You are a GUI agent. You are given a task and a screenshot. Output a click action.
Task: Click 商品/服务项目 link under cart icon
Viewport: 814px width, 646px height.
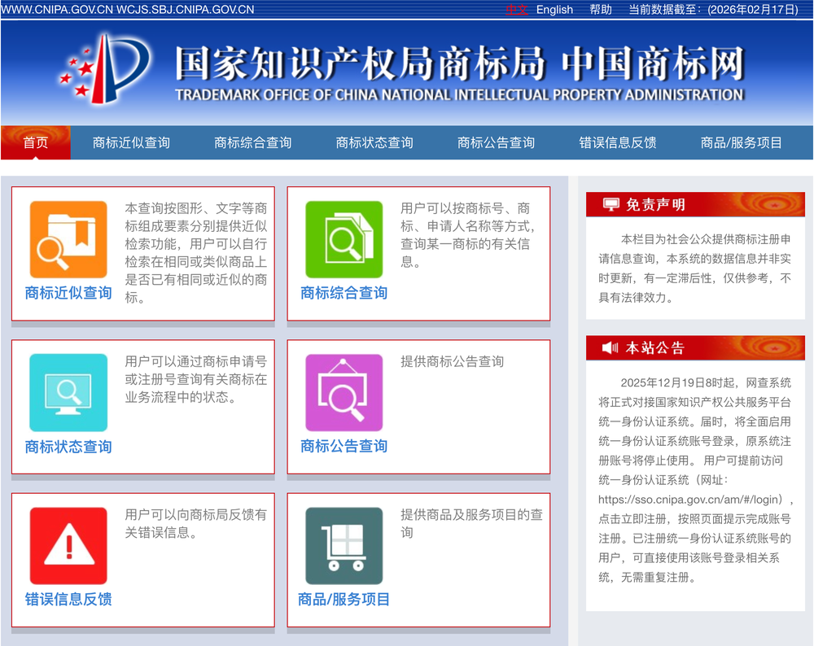coord(344,599)
